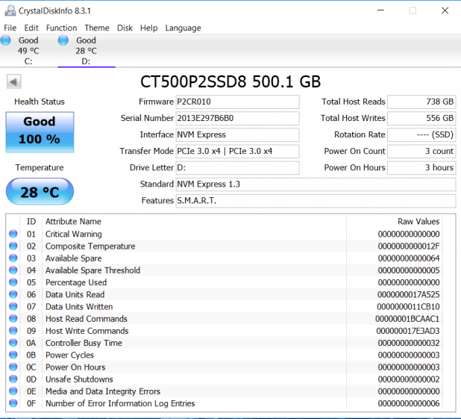
Task: Click Power On Hours value 3 hours
Action: (421, 167)
